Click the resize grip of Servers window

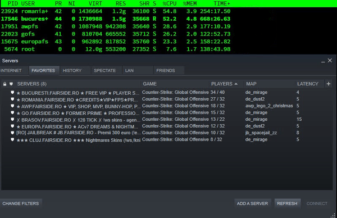click(x=333, y=215)
